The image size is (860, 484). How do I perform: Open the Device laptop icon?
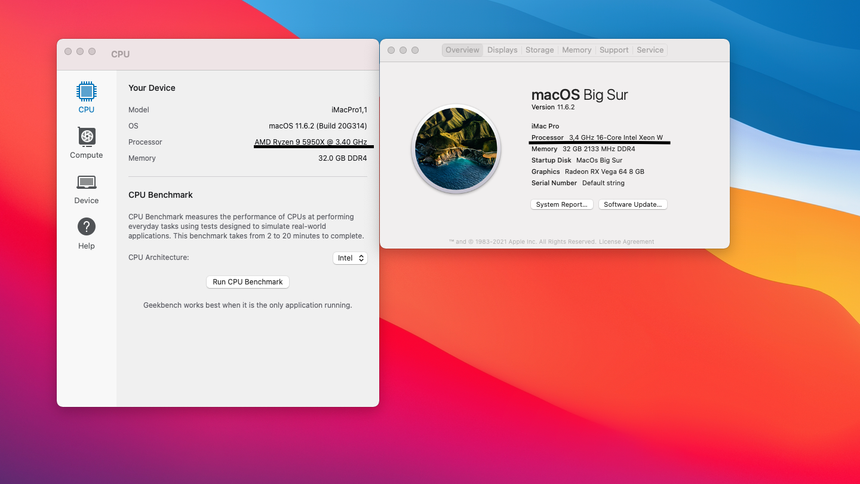(87, 182)
